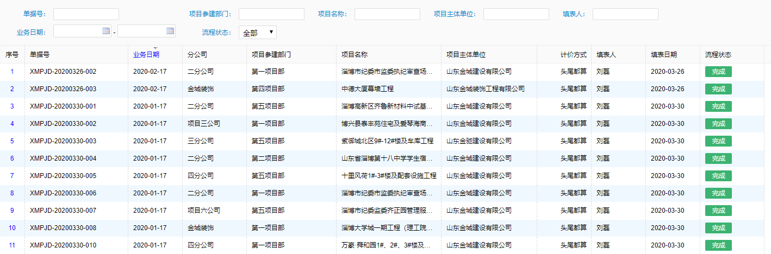Select document number XMPJD-20200330-005

[x=63, y=176]
